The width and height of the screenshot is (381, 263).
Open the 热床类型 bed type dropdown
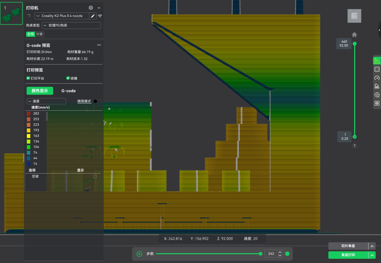click(x=71, y=26)
